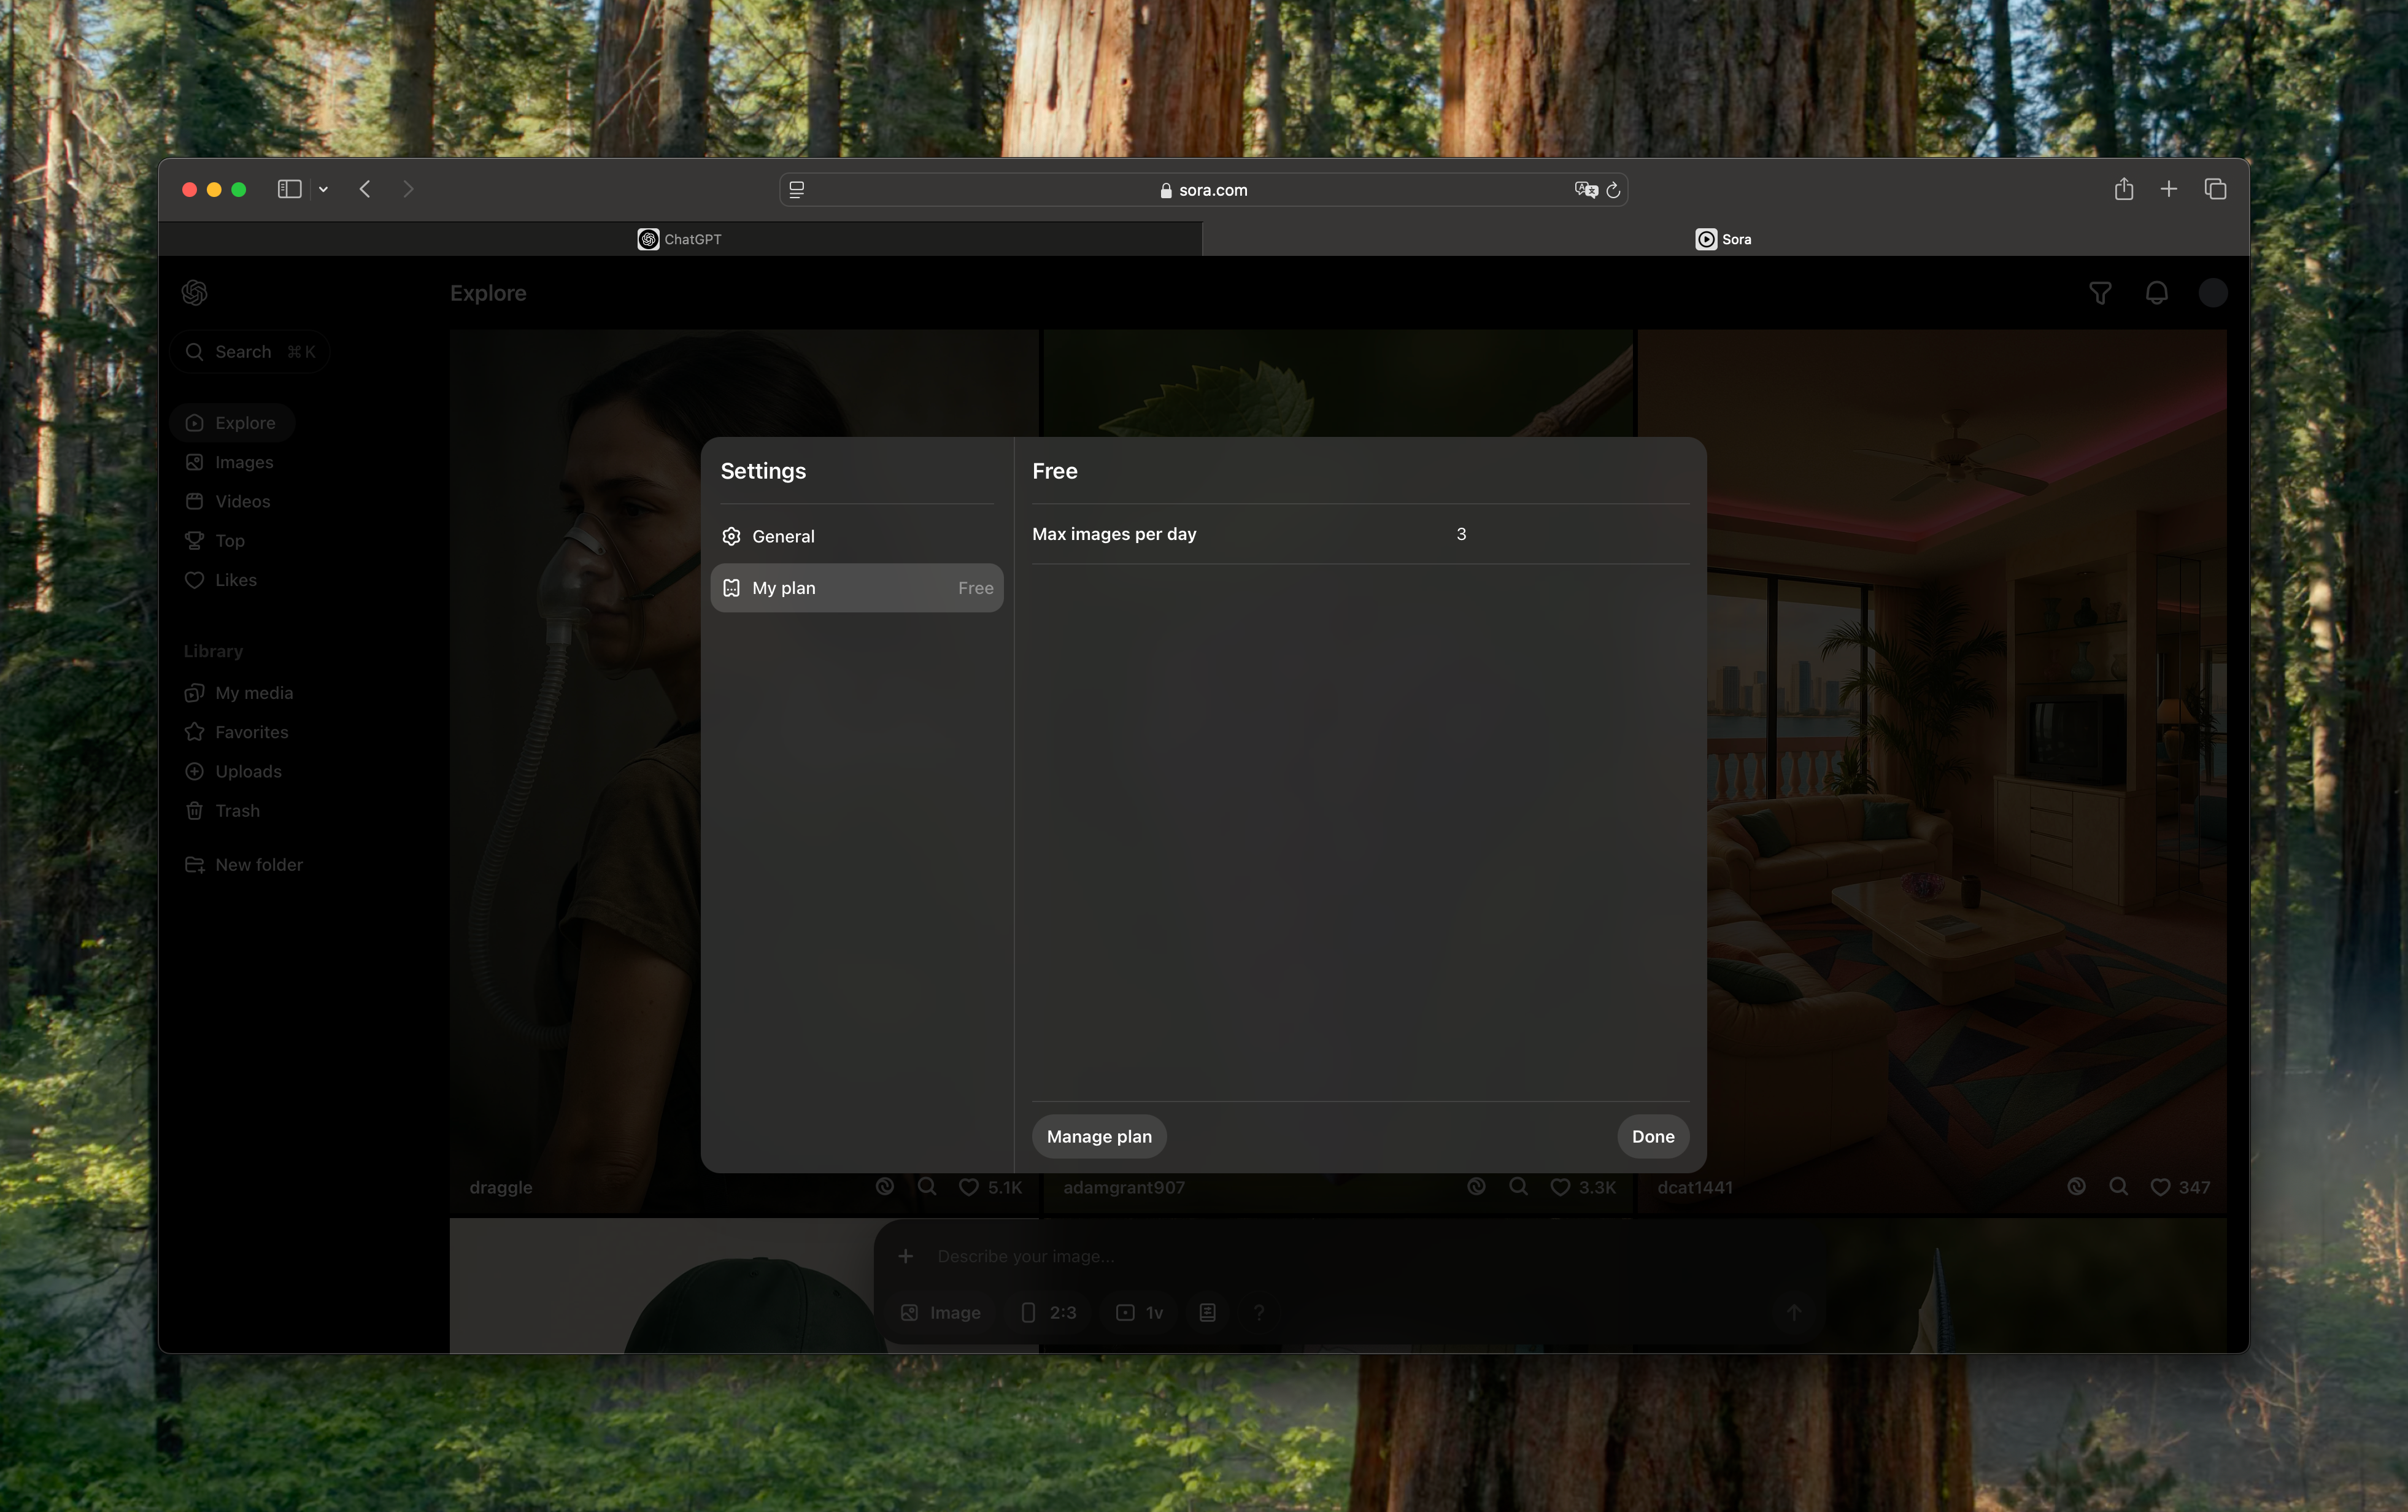Open Explore in the sidebar

click(232, 423)
